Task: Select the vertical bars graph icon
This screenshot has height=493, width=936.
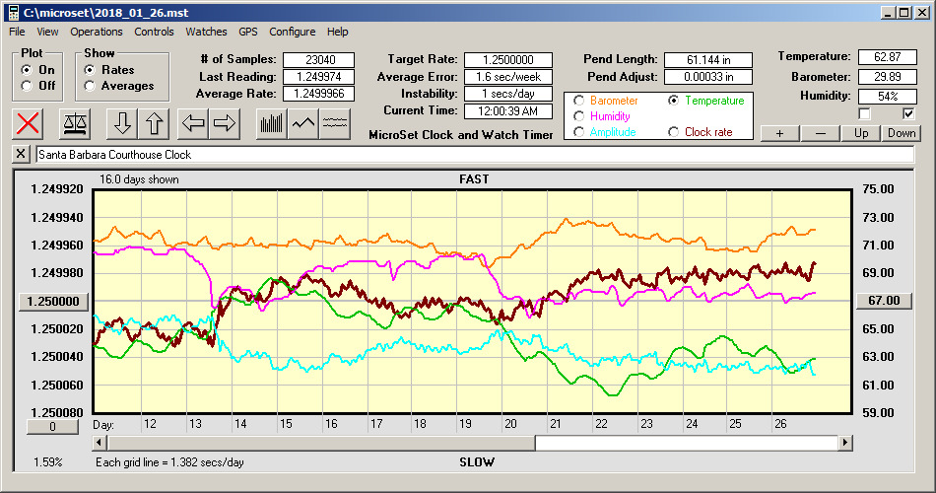Action: (271, 123)
